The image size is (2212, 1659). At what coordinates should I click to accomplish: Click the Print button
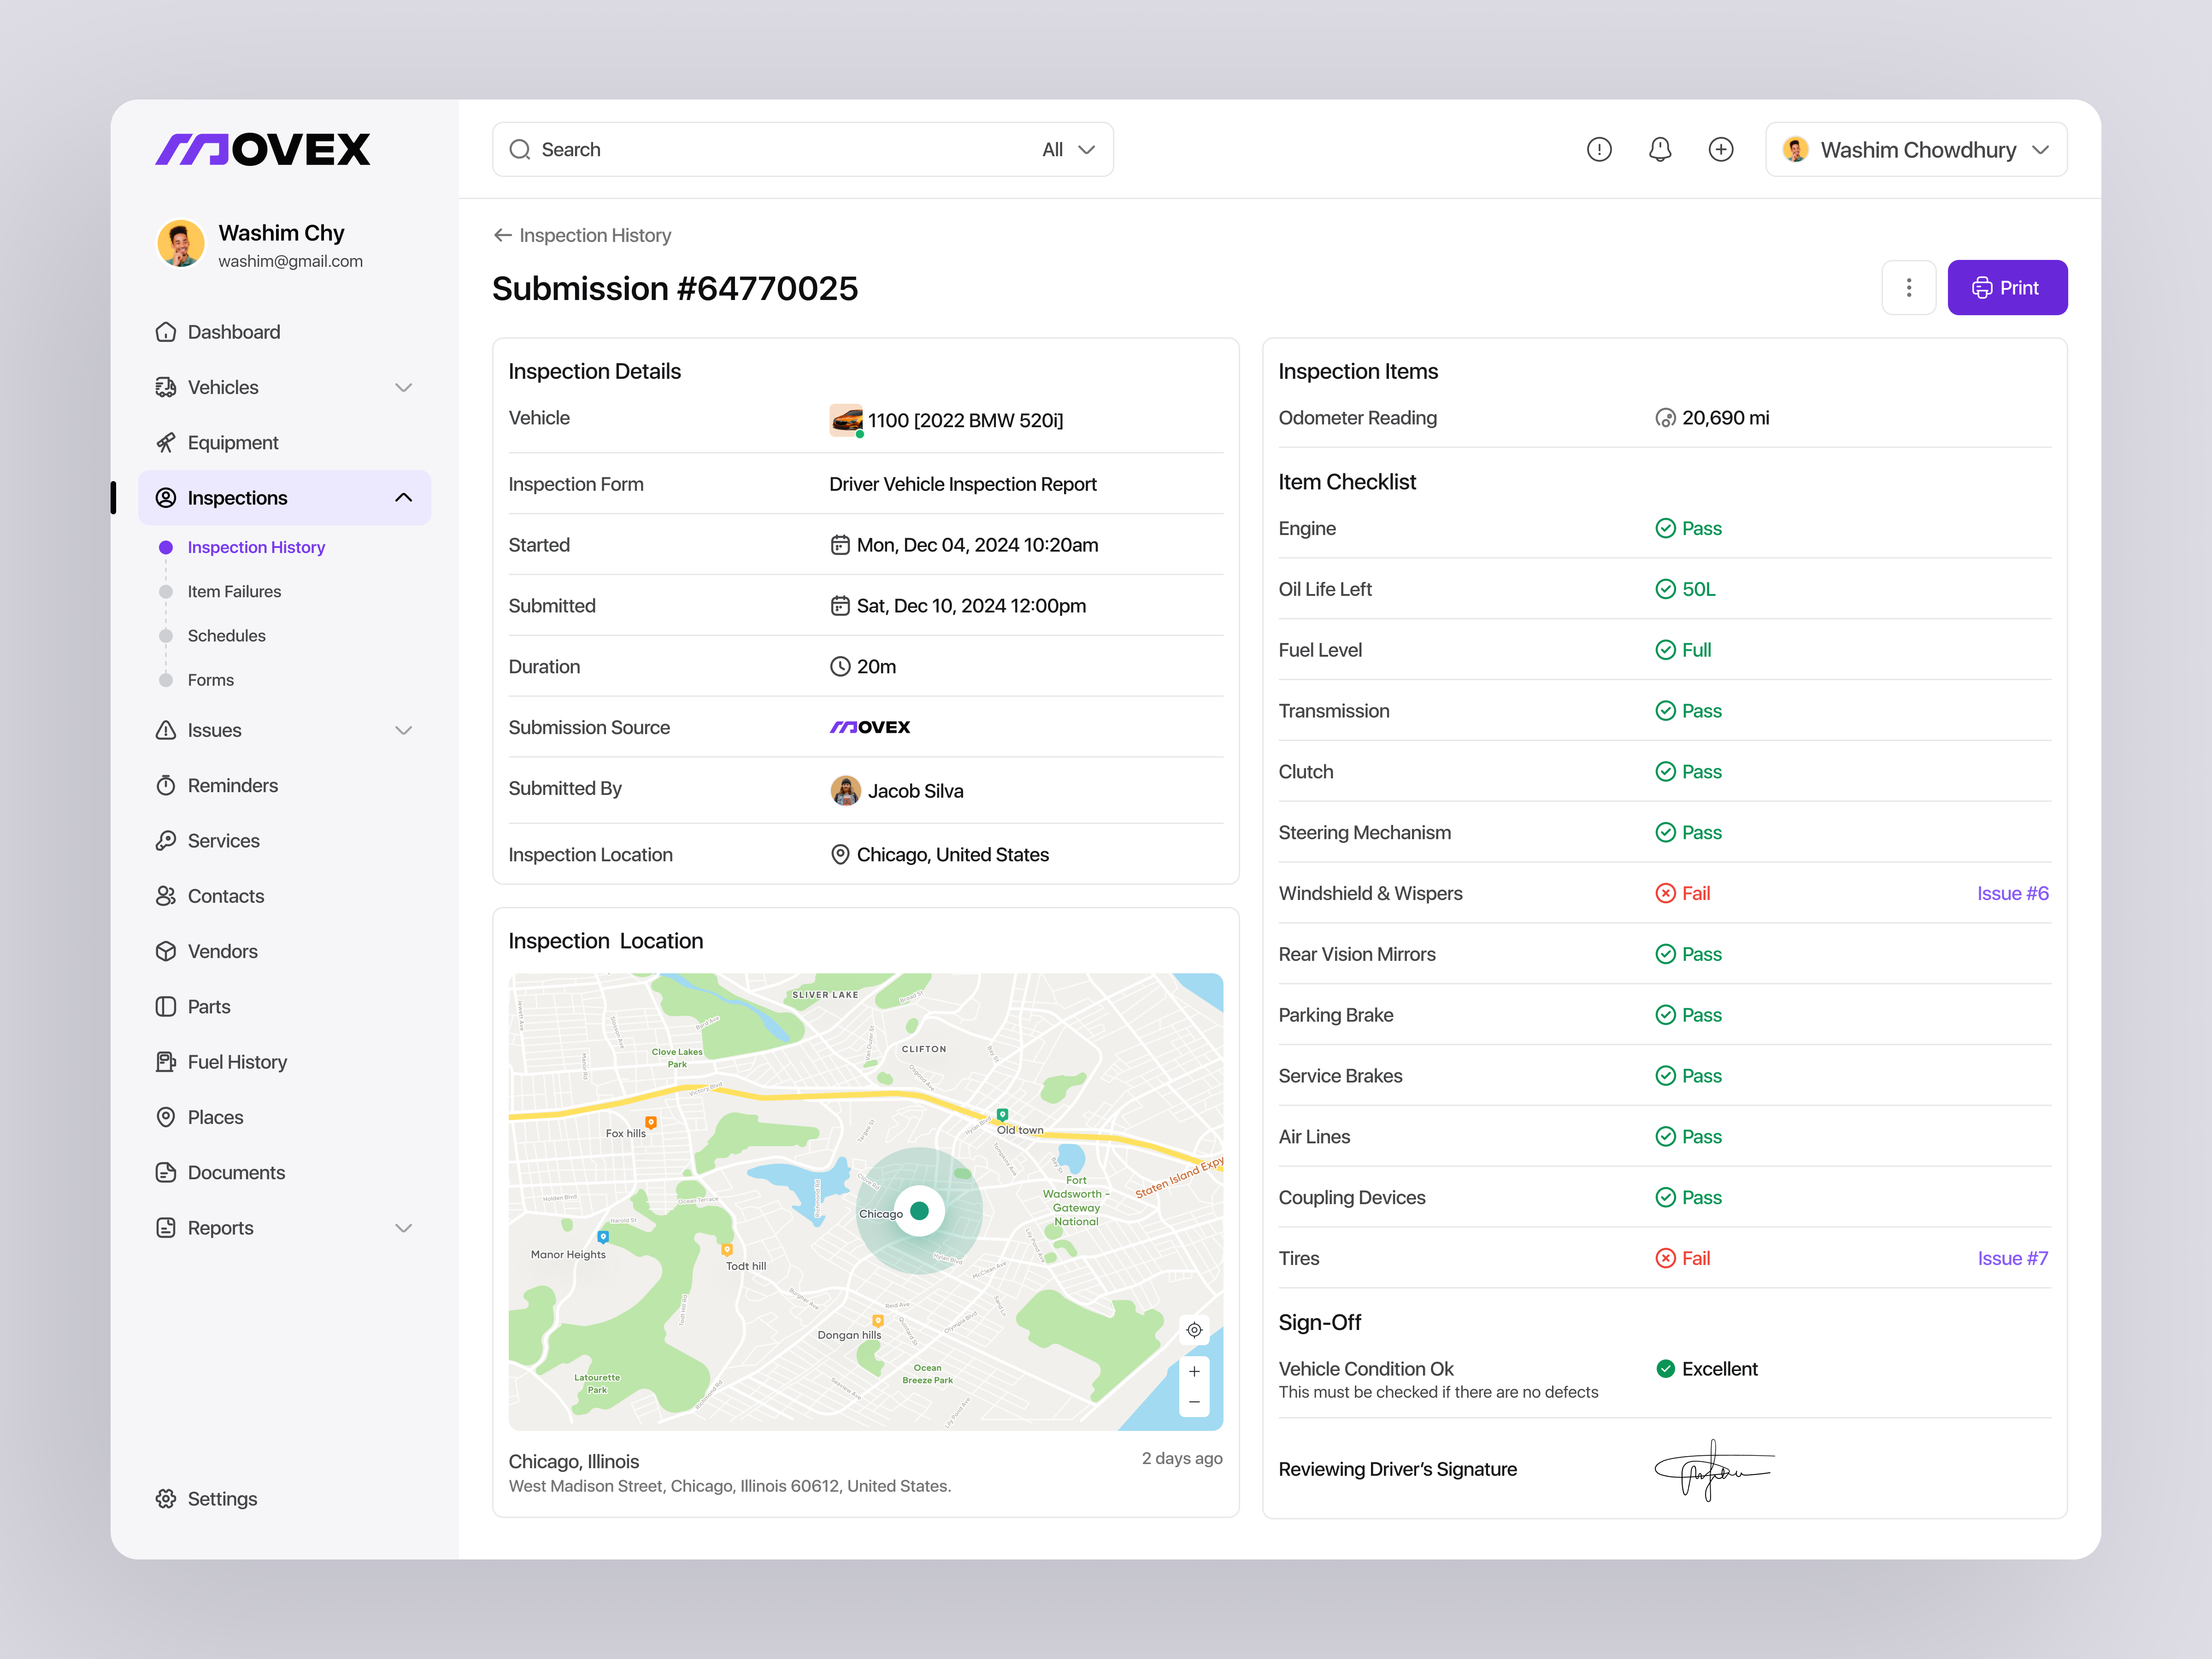[2007, 287]
